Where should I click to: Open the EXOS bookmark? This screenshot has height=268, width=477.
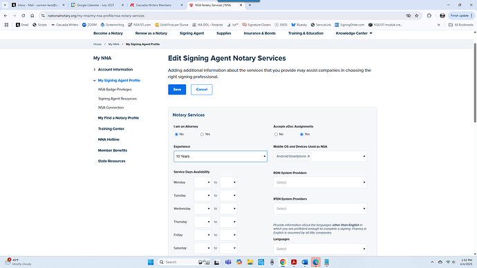(x=281, y=25)
